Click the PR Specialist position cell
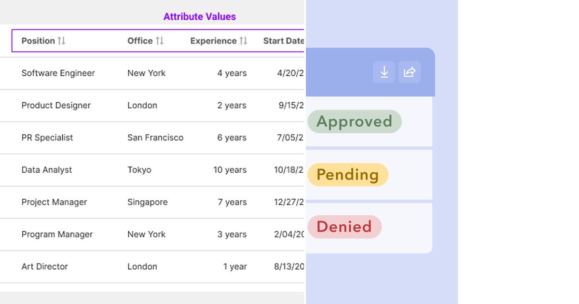Image resolution: width=579 pixels, height=304 pixels. click(47, 138)
